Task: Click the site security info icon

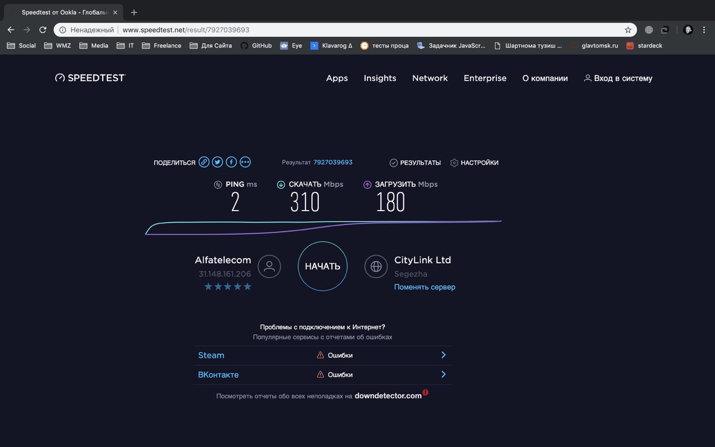Action: pos(63,30)
